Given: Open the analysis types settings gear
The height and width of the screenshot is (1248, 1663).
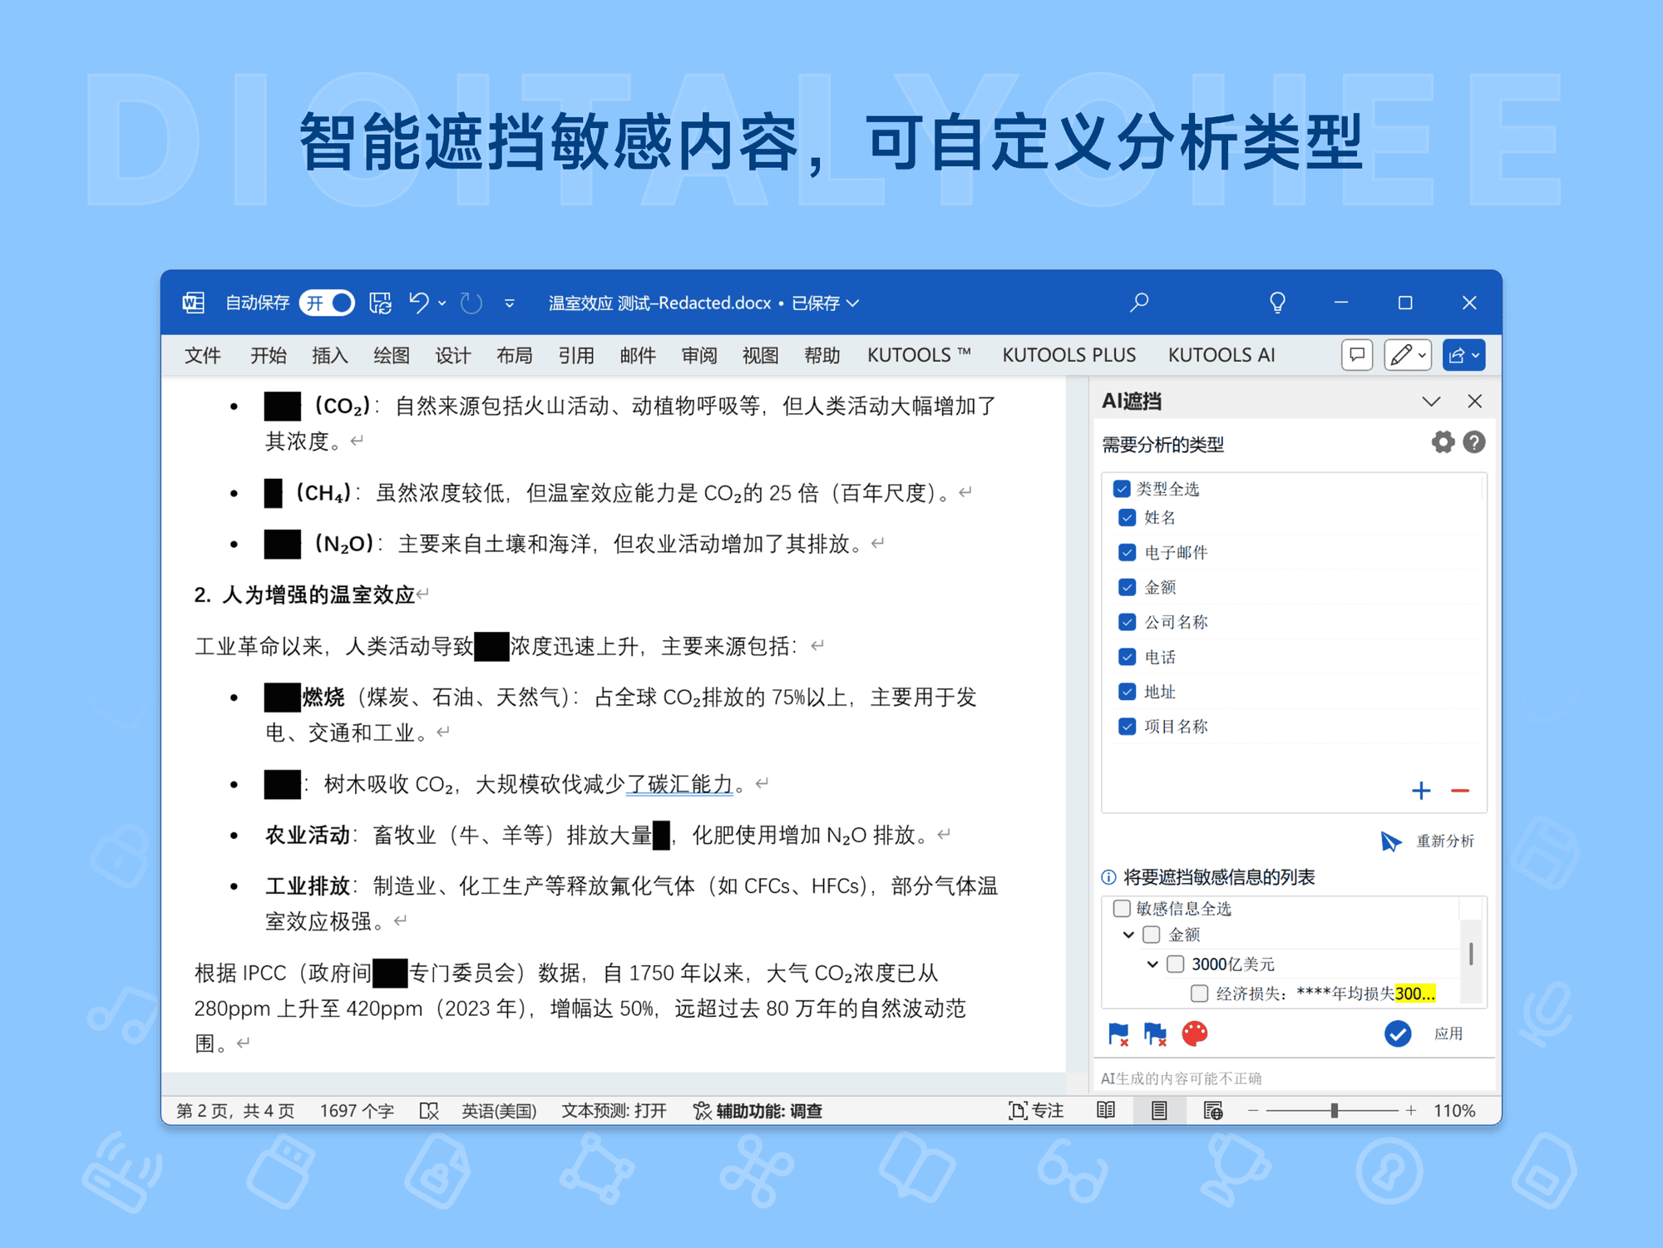Looking at the screenshot, I should (x=1443, y=442).
